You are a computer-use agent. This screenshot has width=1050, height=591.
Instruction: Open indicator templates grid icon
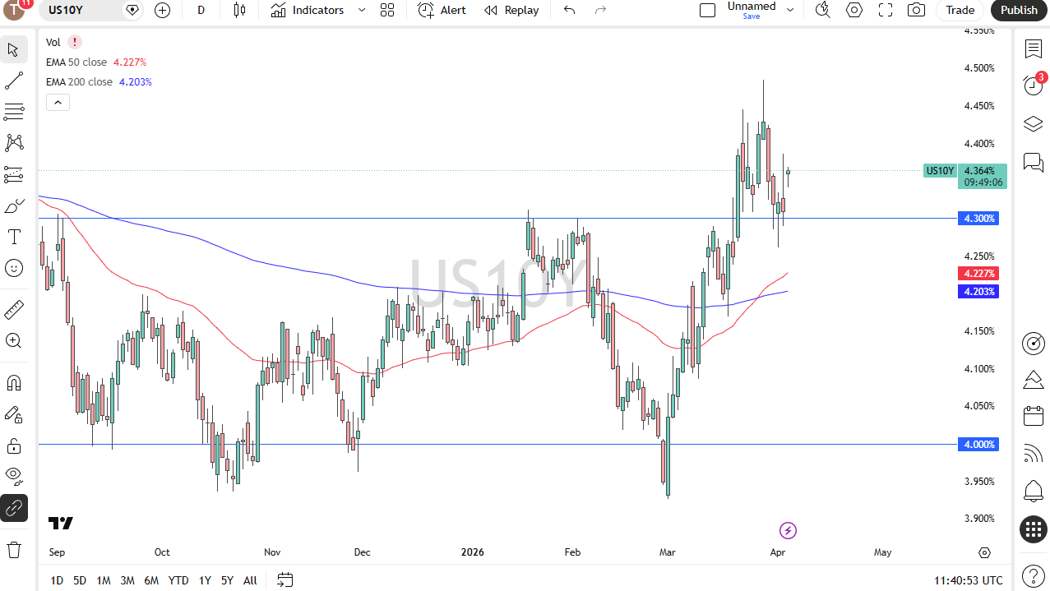pos(387,10)
